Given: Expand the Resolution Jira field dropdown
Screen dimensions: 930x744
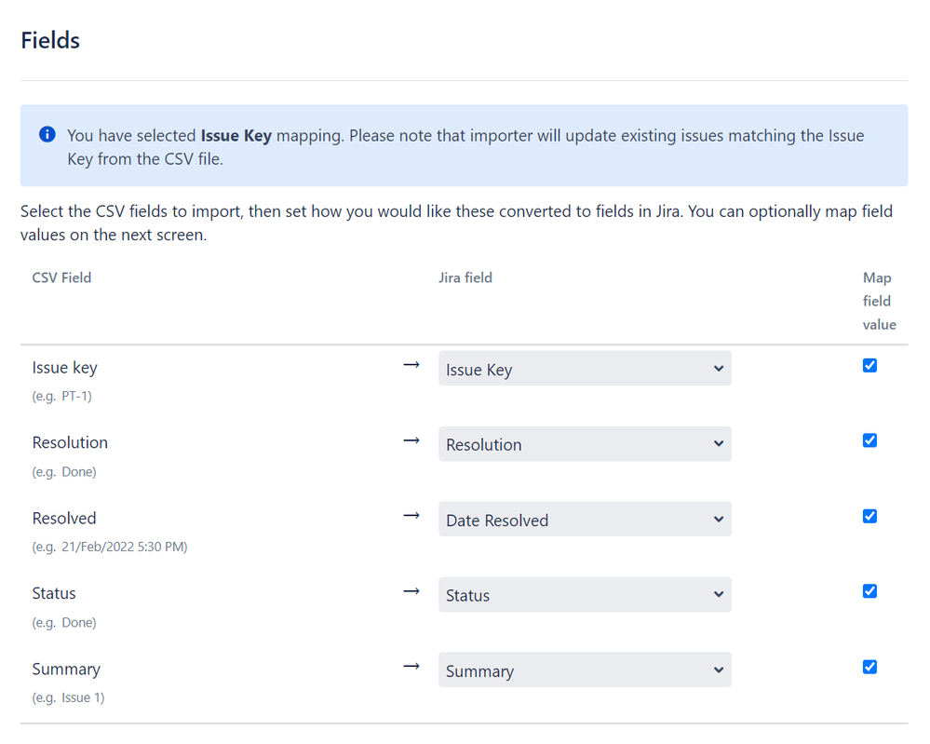Looking at the screenshot, I should [585, 444].
